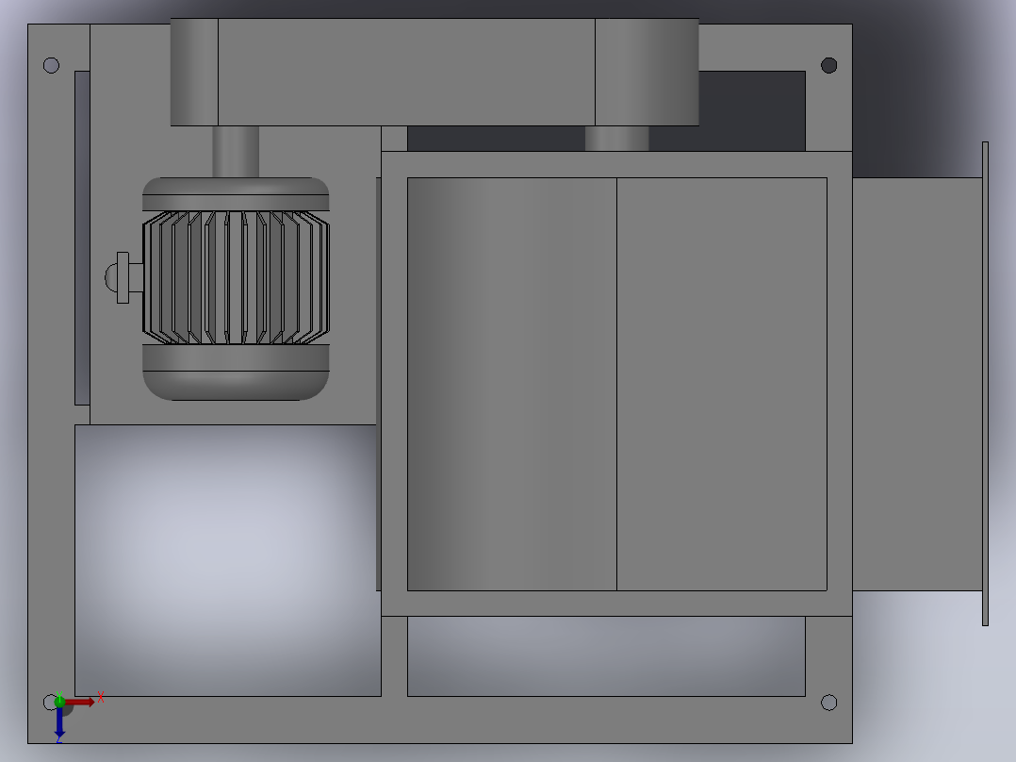This screenshot has width=1016, height=762.
Task: Click the blue Z axis arrow of triad
Action: click(59, 721)
